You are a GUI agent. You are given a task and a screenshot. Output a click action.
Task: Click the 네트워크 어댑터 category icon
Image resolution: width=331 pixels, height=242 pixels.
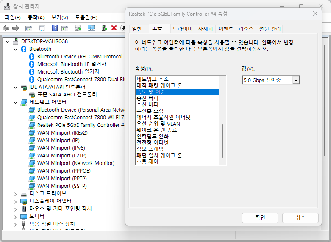[24, 102]
